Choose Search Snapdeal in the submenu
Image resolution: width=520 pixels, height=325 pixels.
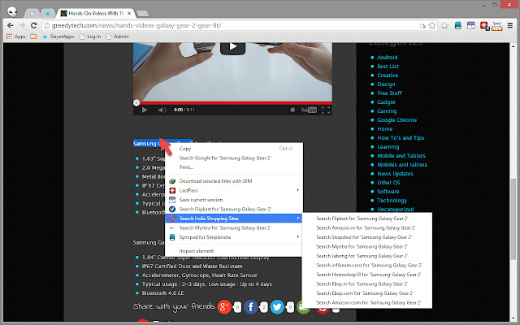tap(367, 237)
